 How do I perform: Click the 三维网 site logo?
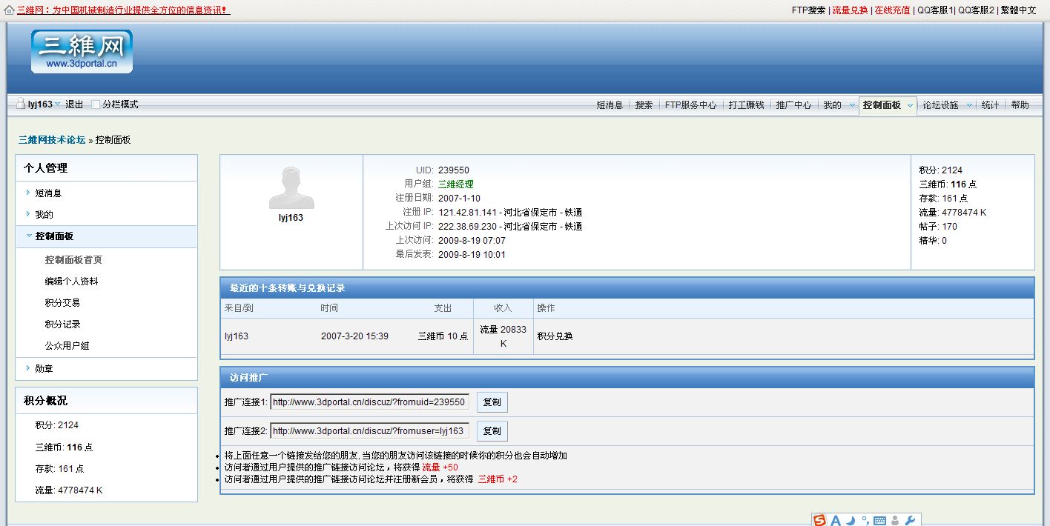(x=82, y=52)
